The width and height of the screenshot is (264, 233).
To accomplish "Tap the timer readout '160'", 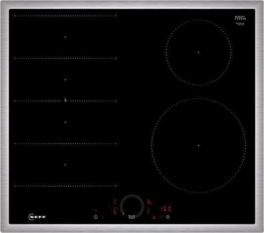I will tap(166, 209).
